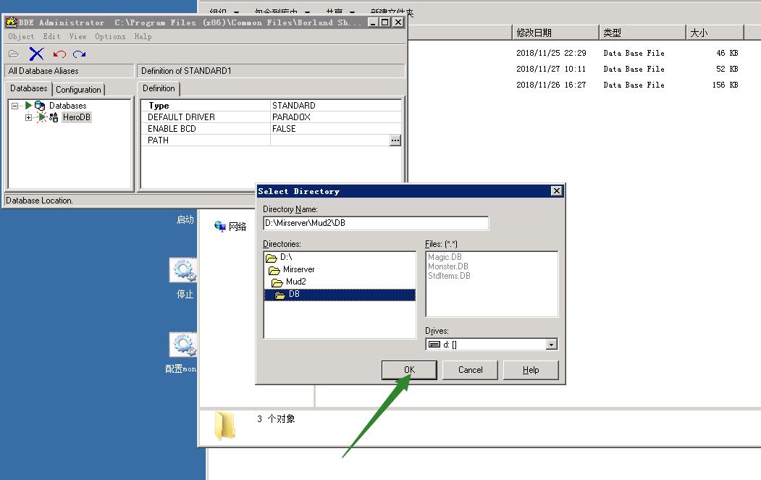
Task: Open the Options menu
Action: [x=110, y=36]
